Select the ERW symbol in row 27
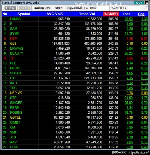 (x=14, y=147)
